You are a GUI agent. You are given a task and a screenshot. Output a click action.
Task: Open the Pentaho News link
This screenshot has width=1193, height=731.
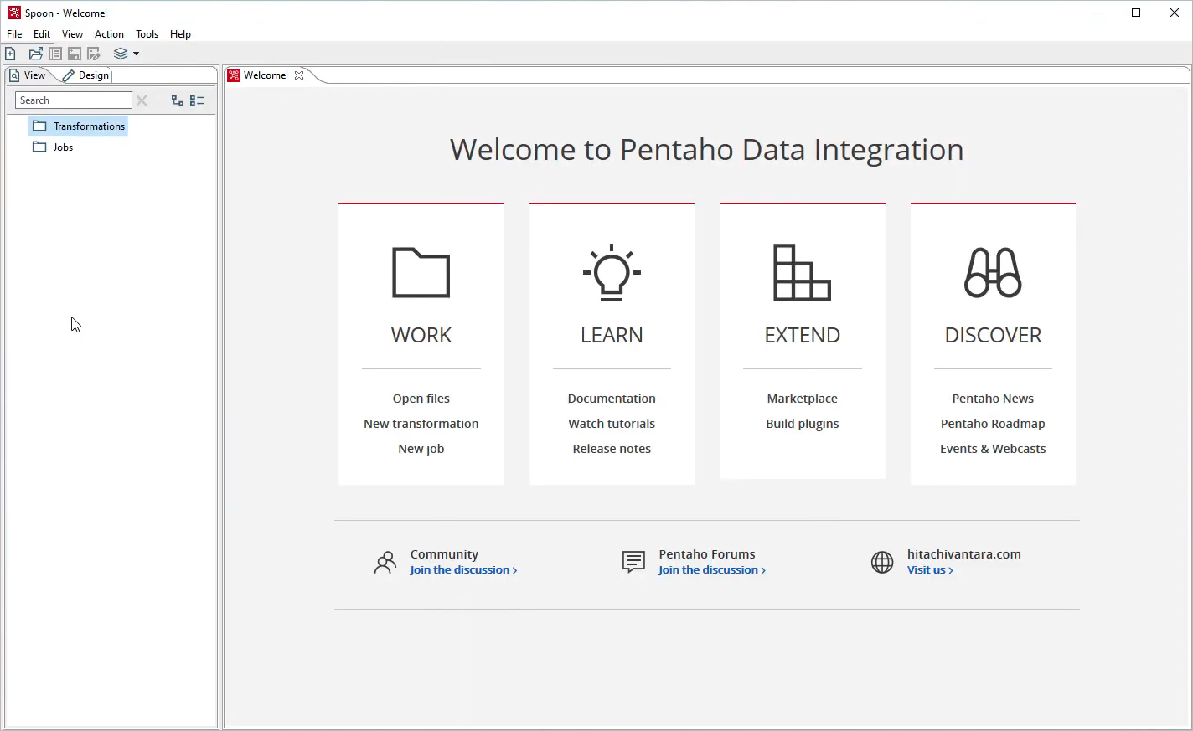pos(993,399)
